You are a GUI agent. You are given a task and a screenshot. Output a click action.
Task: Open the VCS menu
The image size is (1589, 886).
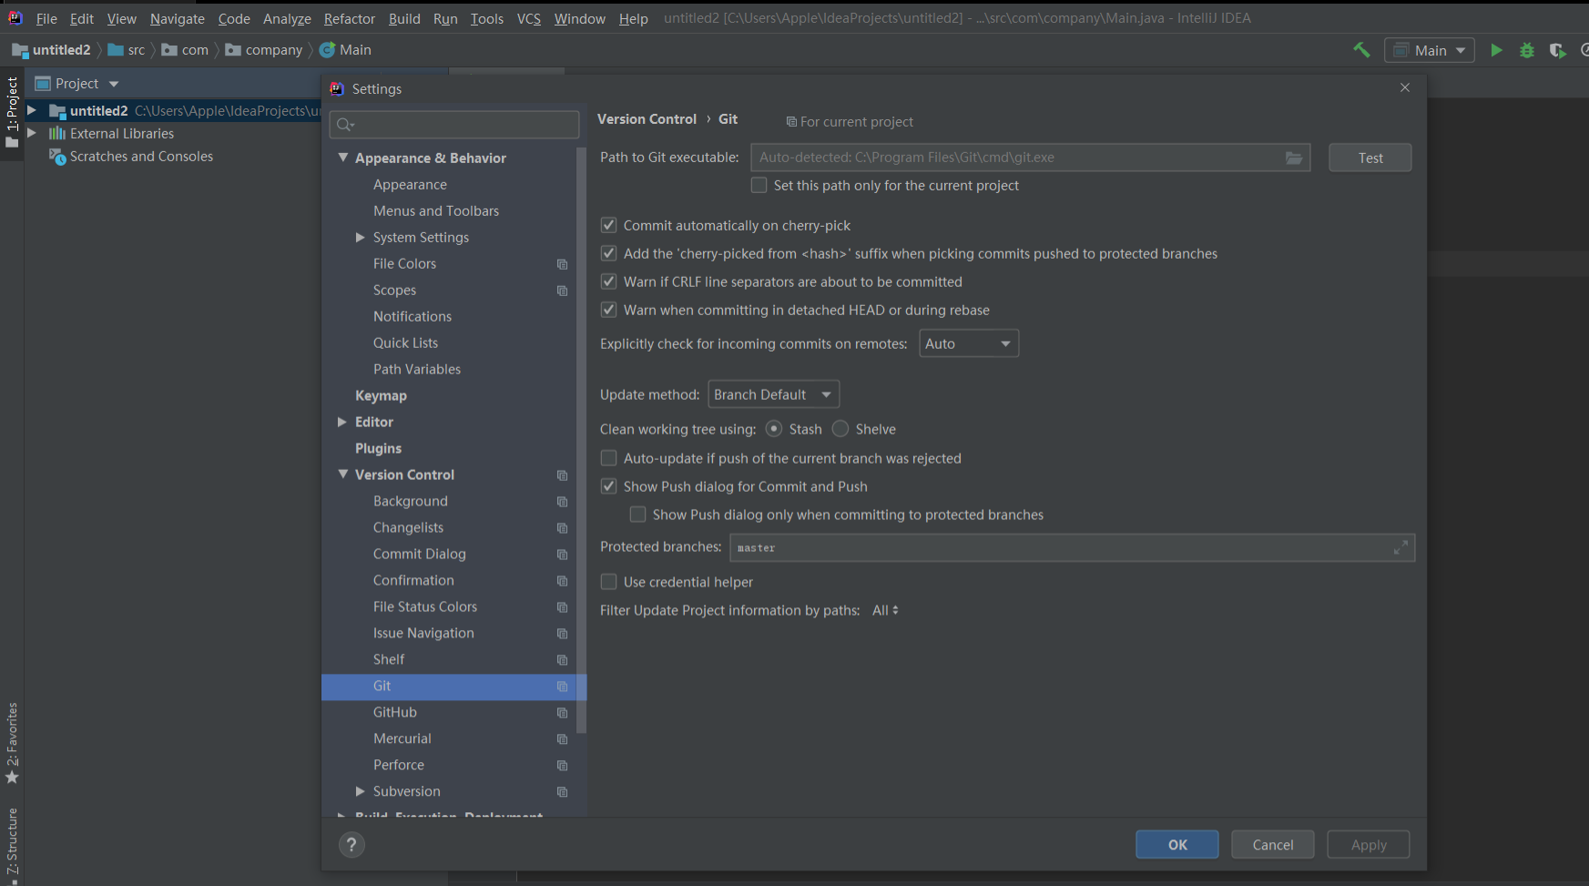tap(529, 18)
